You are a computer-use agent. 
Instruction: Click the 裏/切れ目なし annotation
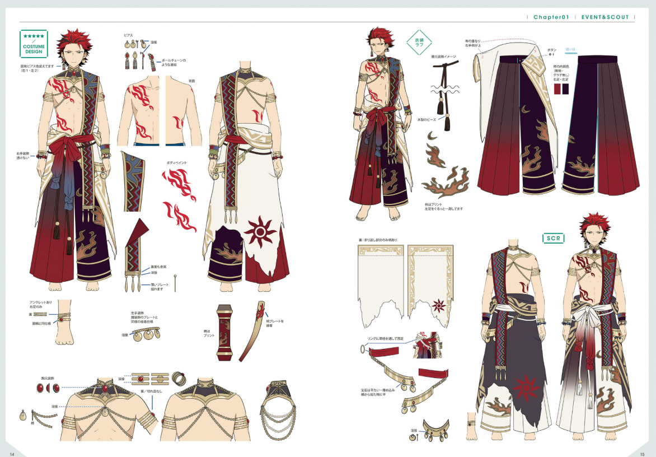point(151,391)
